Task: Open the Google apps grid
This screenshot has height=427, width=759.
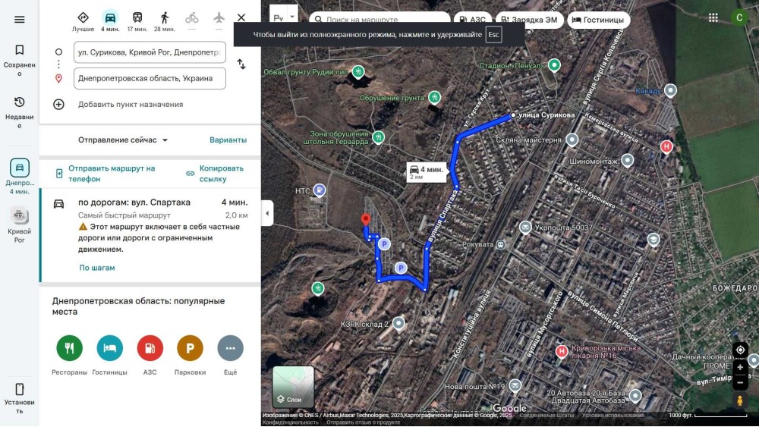Action: click(713, 17)
